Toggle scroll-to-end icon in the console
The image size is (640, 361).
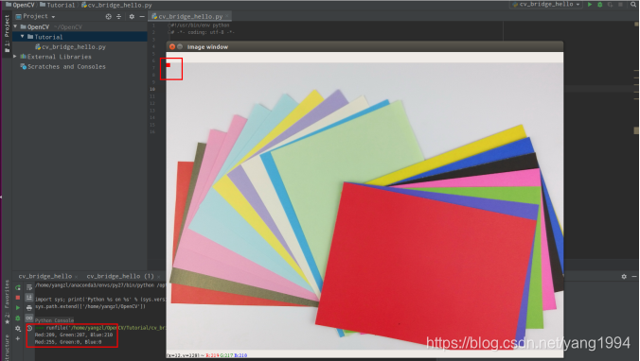tap(29, 298)
